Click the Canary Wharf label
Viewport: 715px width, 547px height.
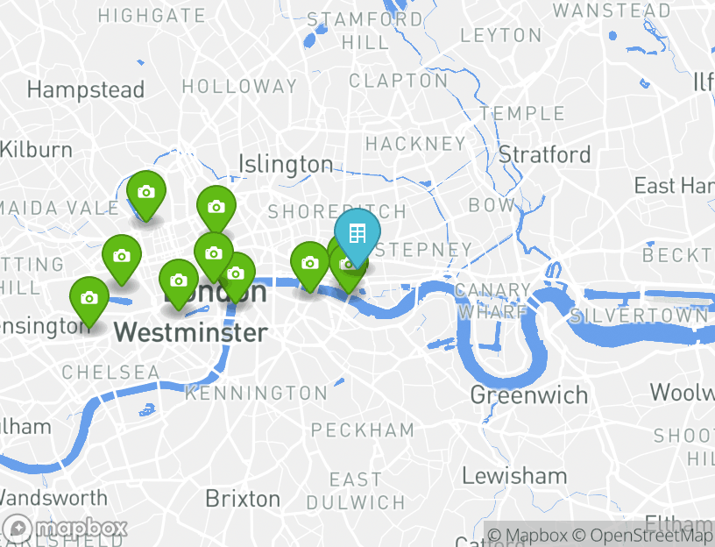[x=492, y=301]
